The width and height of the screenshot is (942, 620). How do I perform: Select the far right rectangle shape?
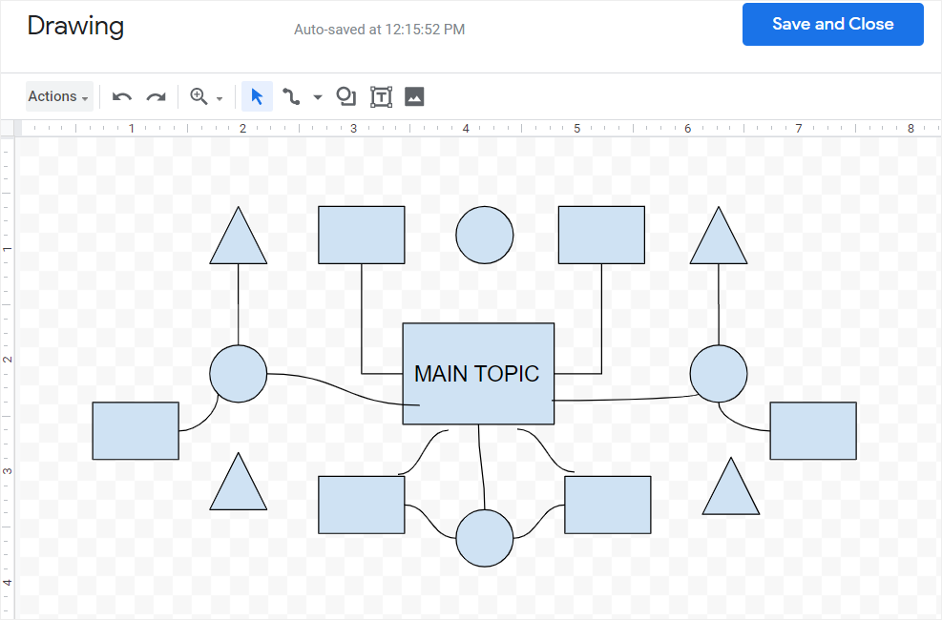[x=813, y=430]
